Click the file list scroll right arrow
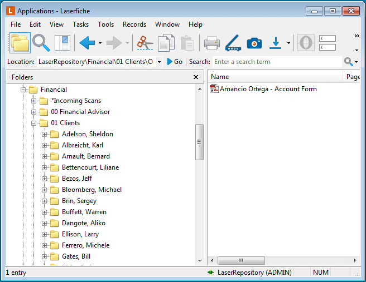The image size is (366, 282). click(x=355, y=260)
